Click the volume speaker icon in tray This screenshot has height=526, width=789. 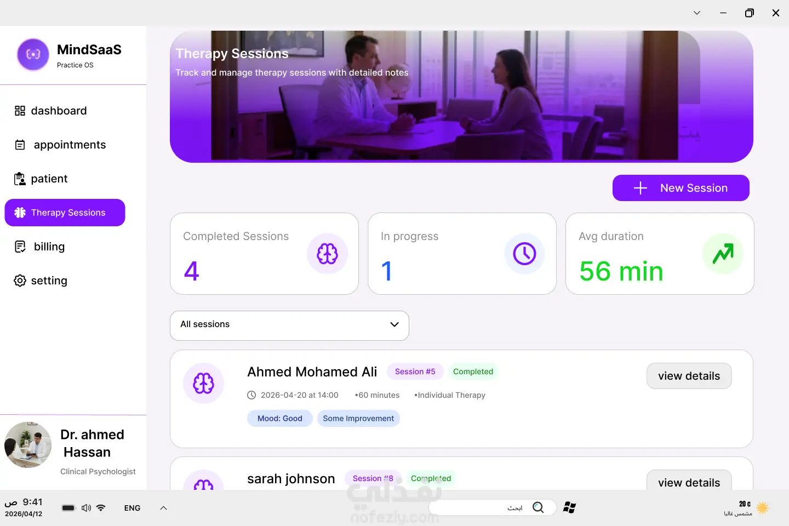(86, 508)
